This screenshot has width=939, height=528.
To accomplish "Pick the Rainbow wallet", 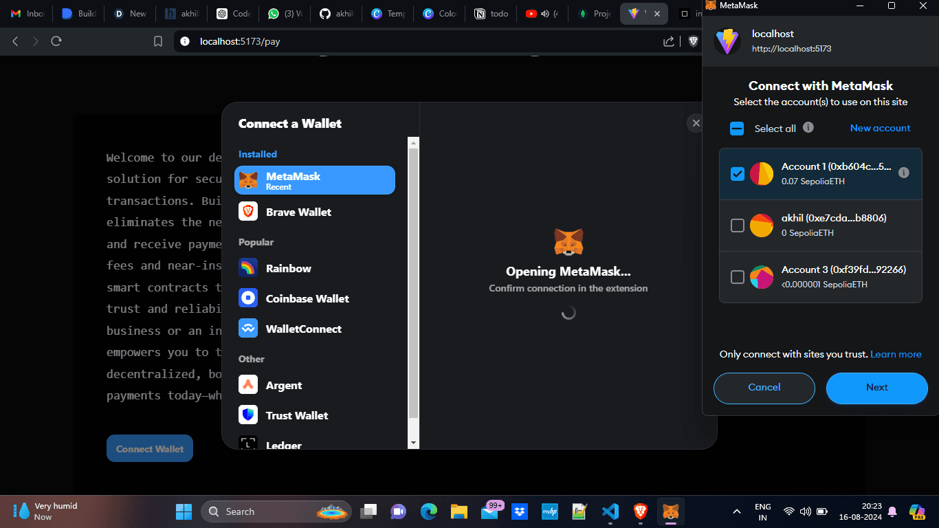I will pyautogui.click(x=315, y=268).
